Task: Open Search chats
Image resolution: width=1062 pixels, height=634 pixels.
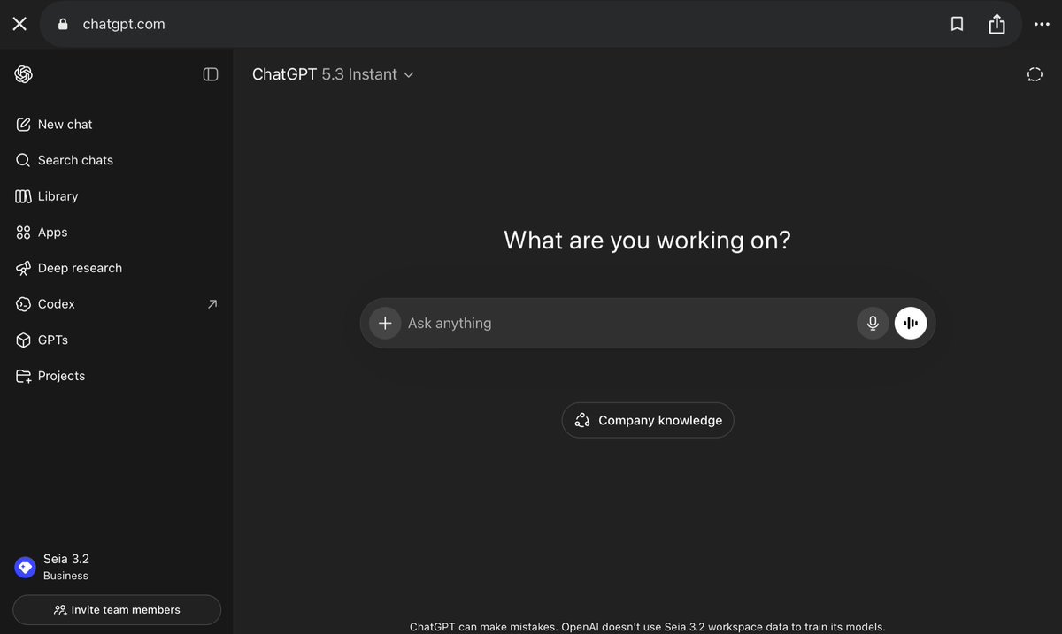Action: [x=116, y=160]
